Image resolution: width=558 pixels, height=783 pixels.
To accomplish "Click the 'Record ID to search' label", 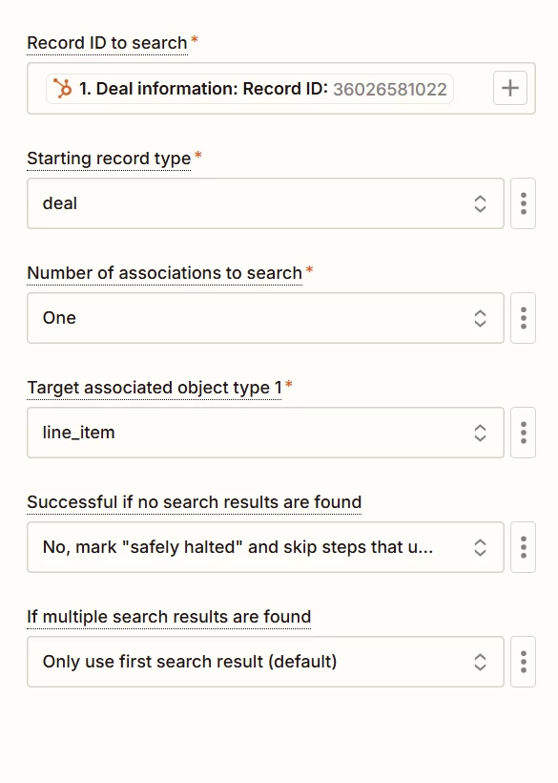I will tap(107, 43).
